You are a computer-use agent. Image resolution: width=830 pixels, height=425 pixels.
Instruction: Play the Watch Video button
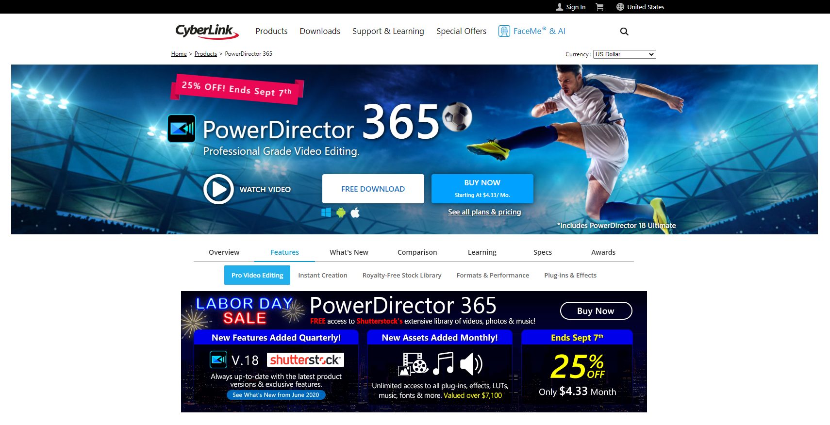click(x=218, y=189)
